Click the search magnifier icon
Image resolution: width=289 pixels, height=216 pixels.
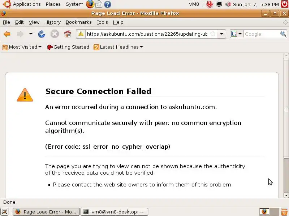pyautogui.click(x=283, y=34)
